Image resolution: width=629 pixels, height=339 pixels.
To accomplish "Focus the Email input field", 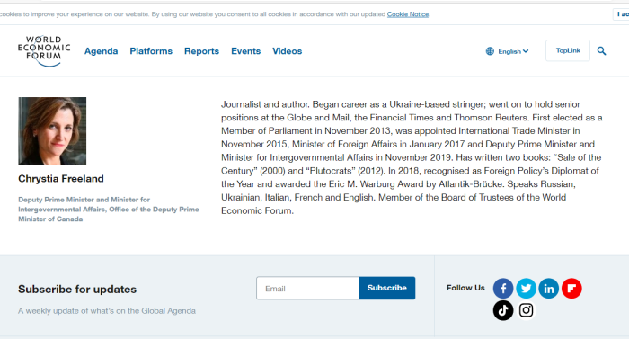I will click(307, 288).
